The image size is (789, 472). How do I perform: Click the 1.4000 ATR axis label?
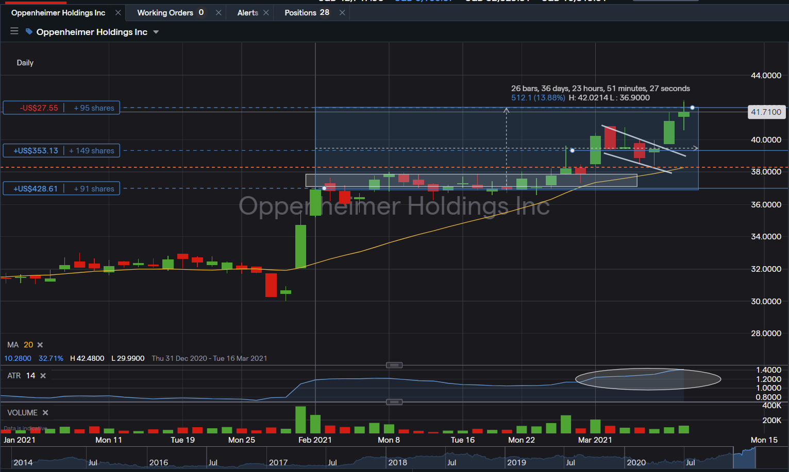tap(768, 370)
